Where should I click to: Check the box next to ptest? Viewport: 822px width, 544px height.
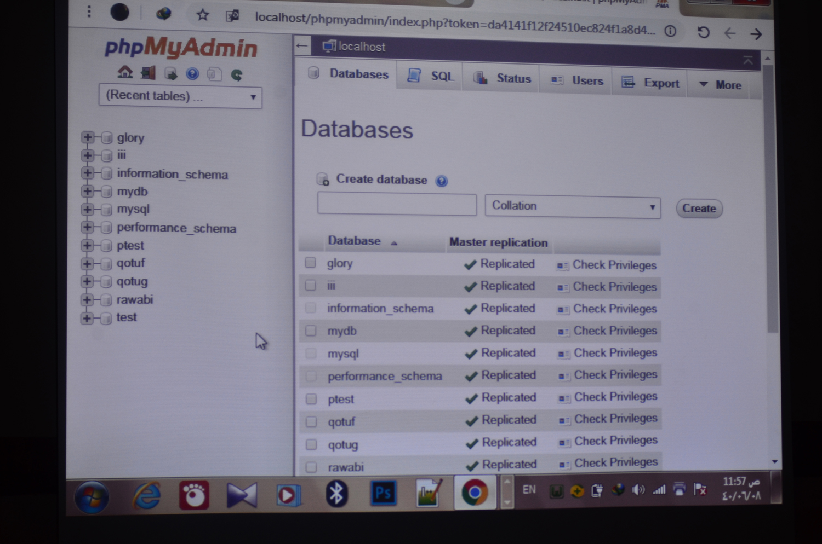click(x=311, y=398)
